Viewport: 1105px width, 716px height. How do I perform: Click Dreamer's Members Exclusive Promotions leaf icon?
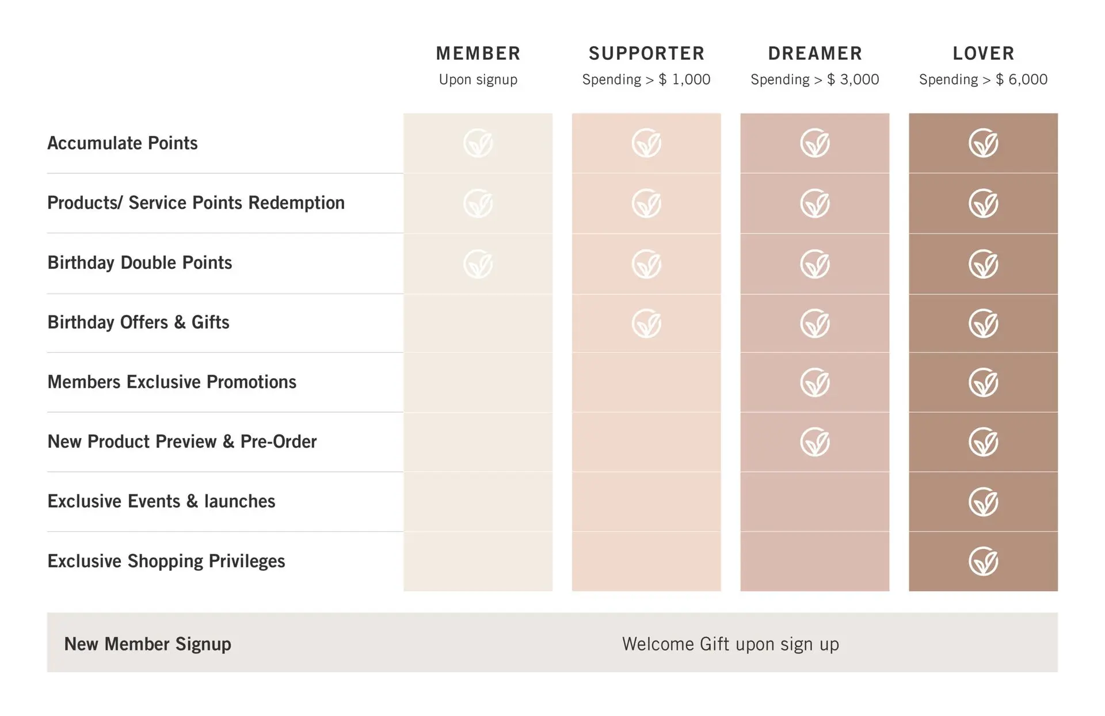click(x=815, y=383)
